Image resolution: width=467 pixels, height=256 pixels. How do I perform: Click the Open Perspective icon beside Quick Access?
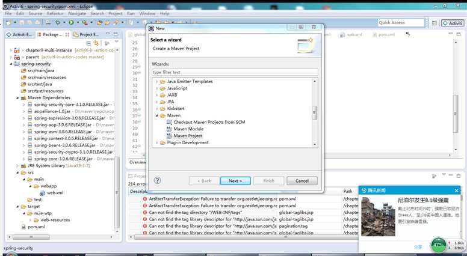click(435, 23)
